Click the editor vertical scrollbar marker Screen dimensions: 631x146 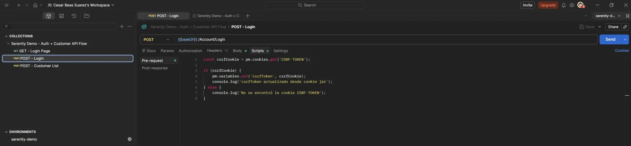(627, 95)
